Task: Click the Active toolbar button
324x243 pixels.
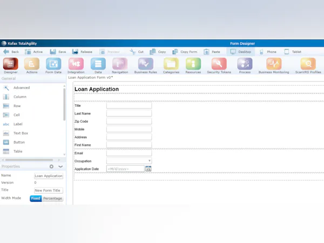Action: tap(33, 52)
